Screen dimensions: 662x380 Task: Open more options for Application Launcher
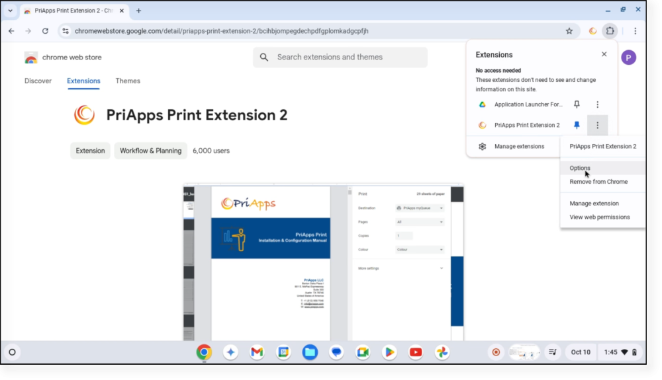[597, 104]
